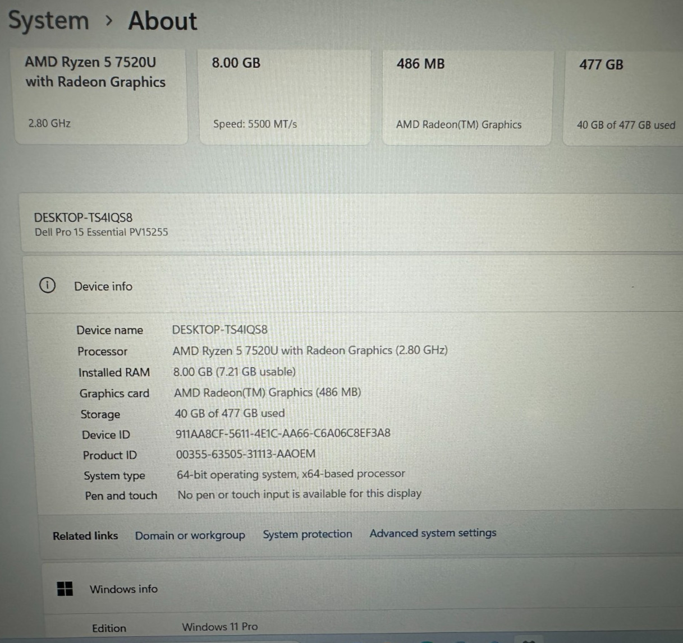Viewport: 683px width, 643px height.
Task: Select the Storage value 40 GB of 477 GB used in Device info
Action: [x=230, y=413]
